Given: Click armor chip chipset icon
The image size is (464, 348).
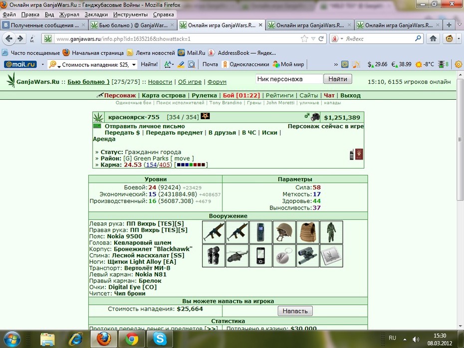Looking at the screenshot, I should click(x=331, y=256).
